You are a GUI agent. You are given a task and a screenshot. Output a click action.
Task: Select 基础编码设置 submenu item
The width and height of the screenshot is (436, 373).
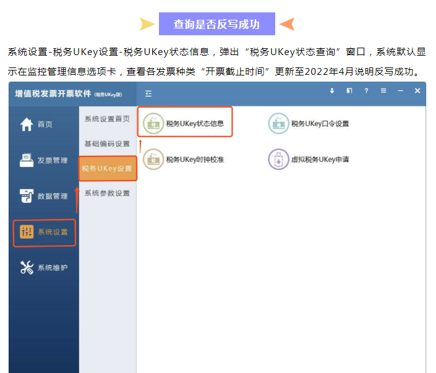pos(108,144)
